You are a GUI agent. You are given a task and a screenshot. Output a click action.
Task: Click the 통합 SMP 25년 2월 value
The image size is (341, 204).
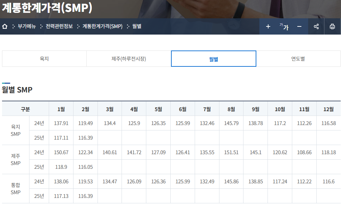click(x=85, y=196)
